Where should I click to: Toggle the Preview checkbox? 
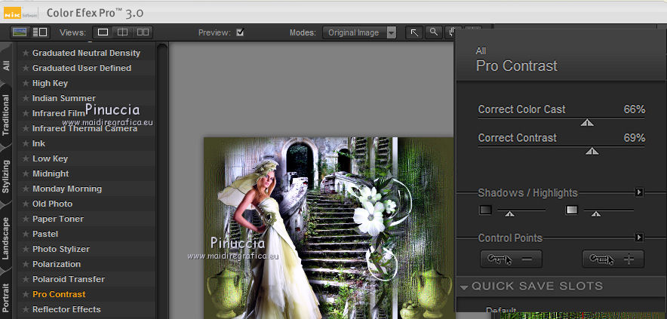click(240, 32)
